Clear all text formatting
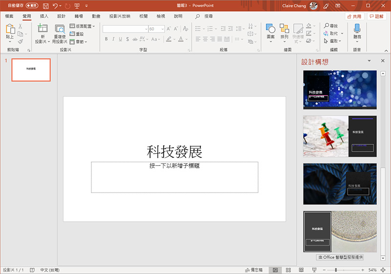Viewport: 391px width, 274px height. click(185, 29)
